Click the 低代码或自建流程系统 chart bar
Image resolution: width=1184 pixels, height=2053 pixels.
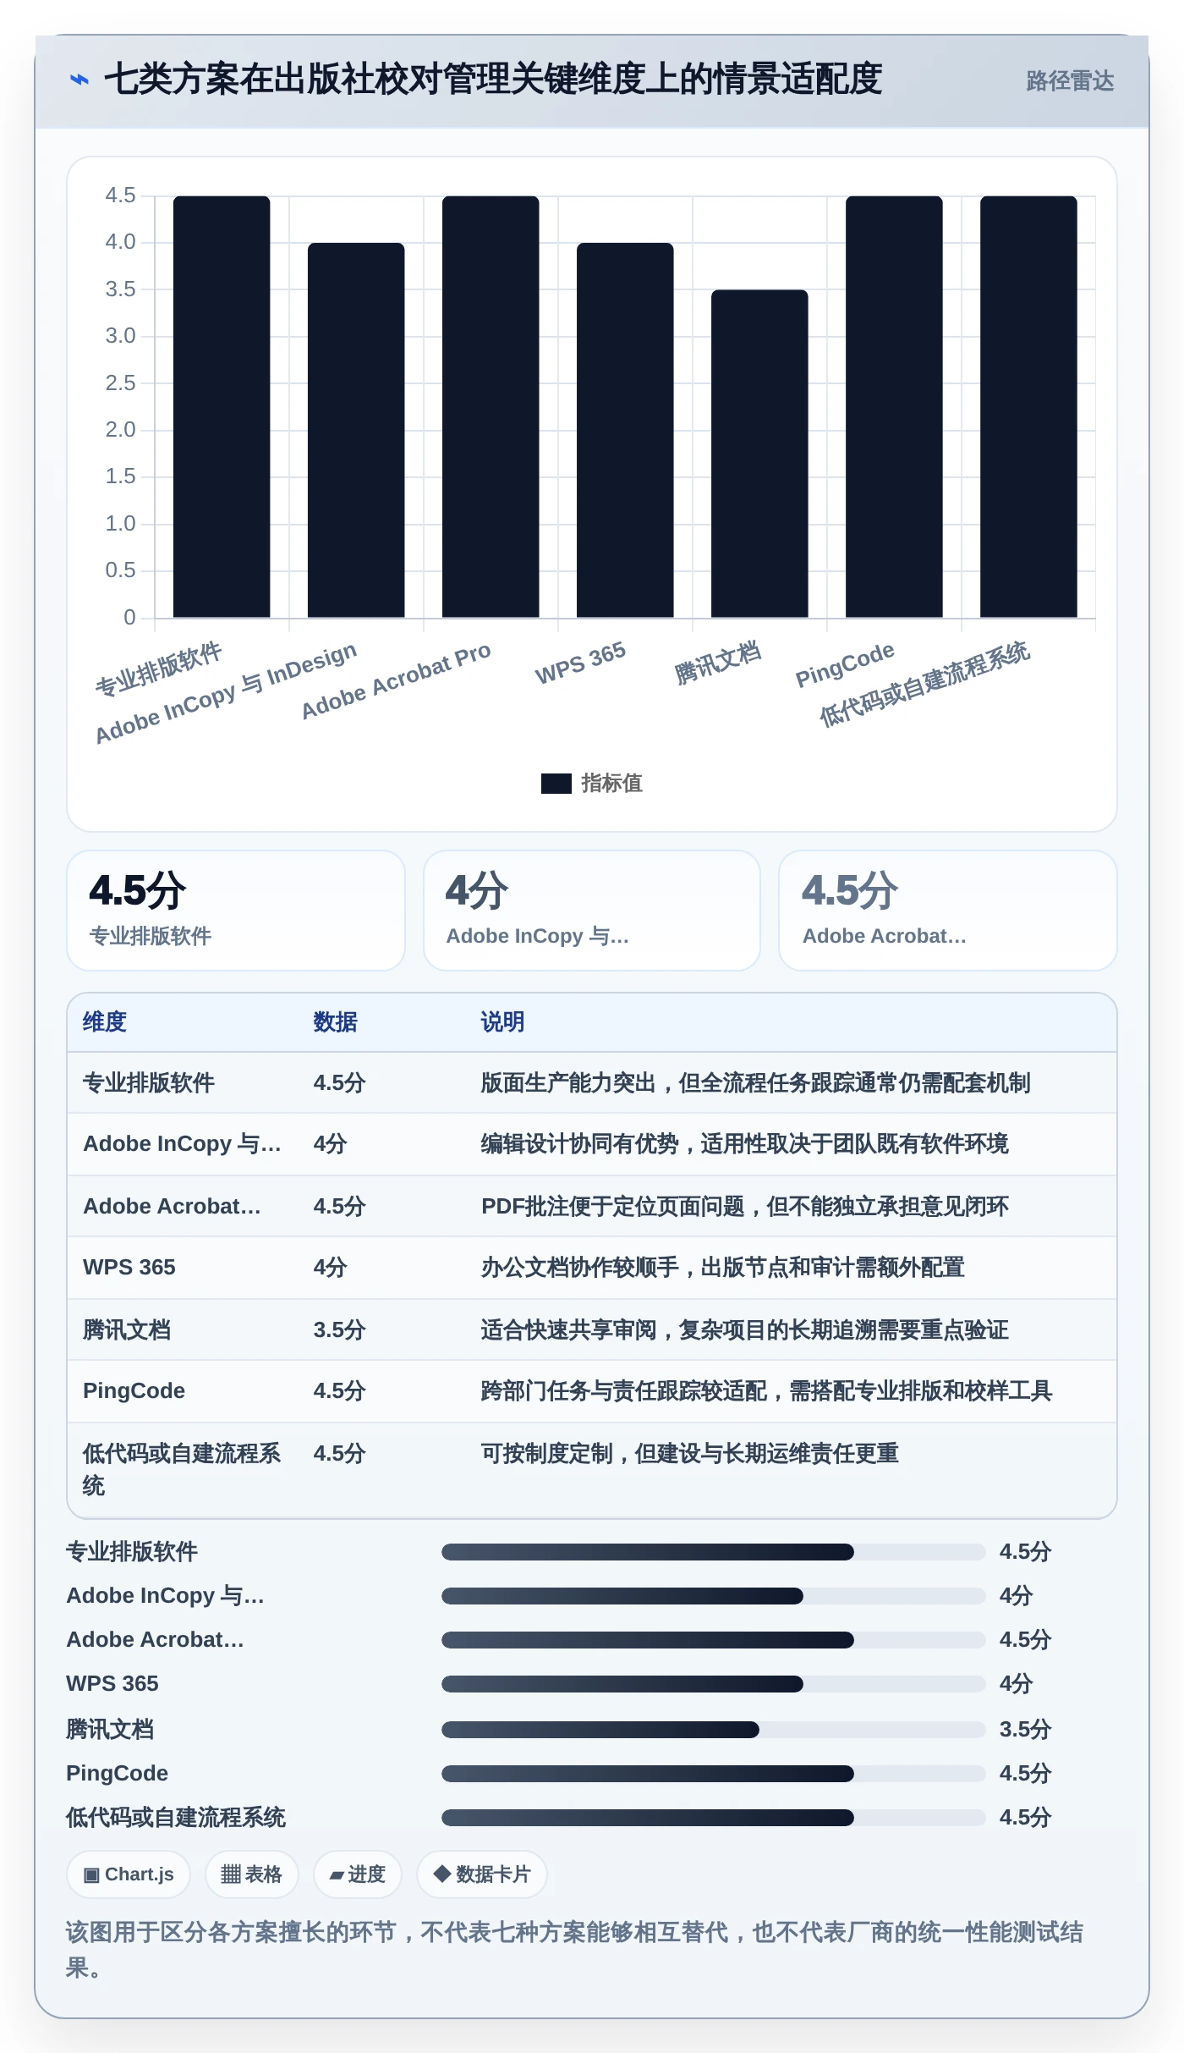[1028, 406]
